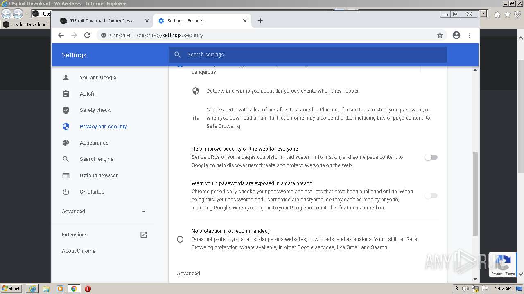Open Internet Explorer home icon
524x294 pixels.
click(x=497, y=14)
